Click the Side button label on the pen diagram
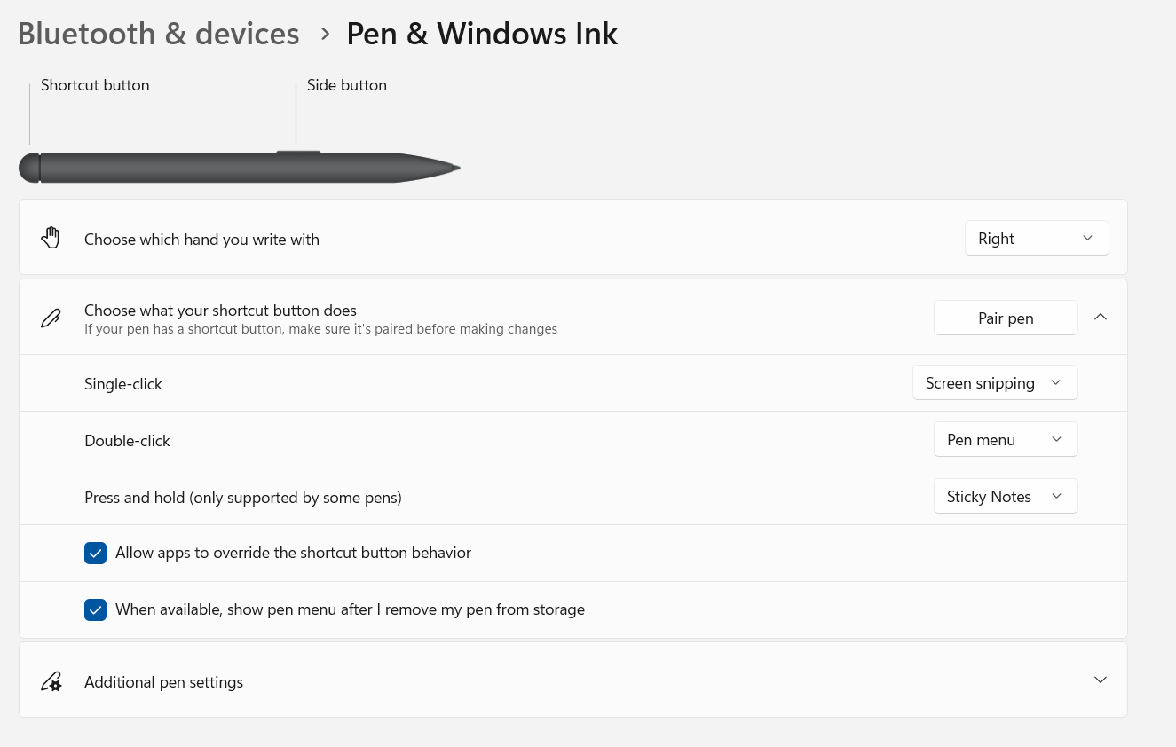The image size is (1176, 747). tap(346, 85)
